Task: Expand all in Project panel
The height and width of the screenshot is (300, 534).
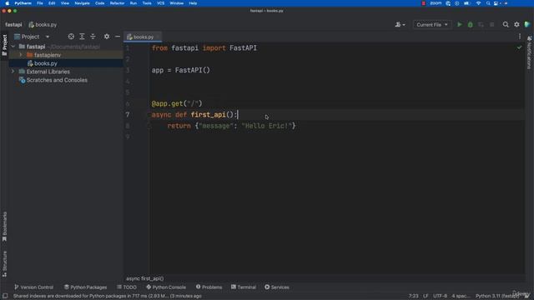Action: [82, 37]
